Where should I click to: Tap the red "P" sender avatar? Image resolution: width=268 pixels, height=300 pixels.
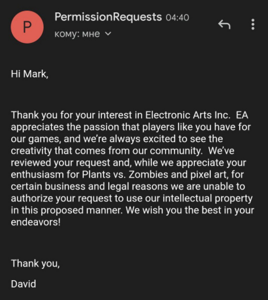coord(28,26)
